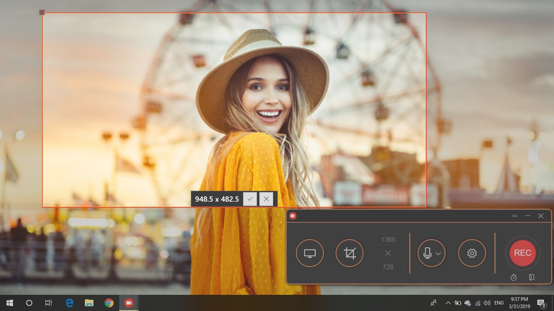The height and width of the screenshot is (311, 554).
Task: Open the timer schedule icon
Action: coord(513,277)
